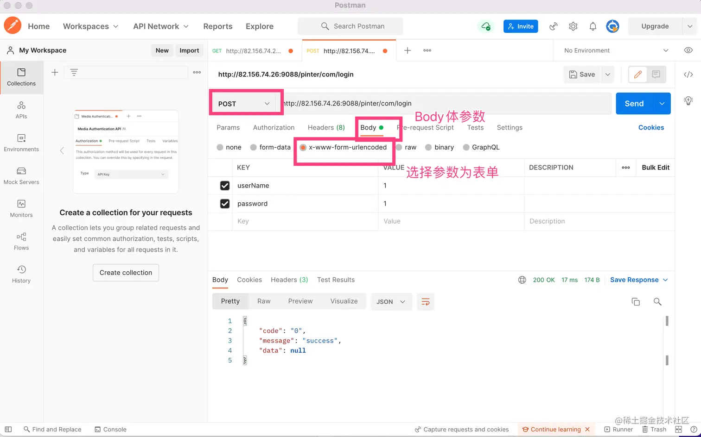Click the environment quick look eye icon
Image resolution: width=701 pixels, height=437 pixels.
(688, 50)
